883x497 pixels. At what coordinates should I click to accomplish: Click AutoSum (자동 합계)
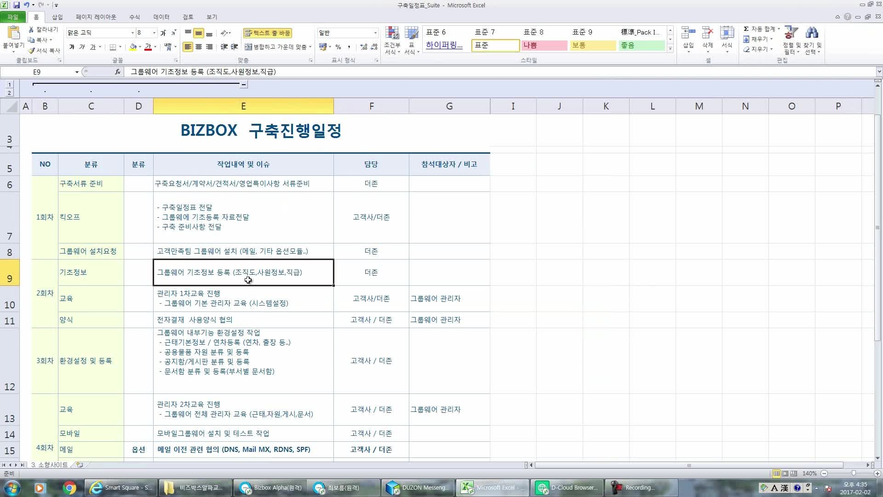(x=759, y=29)
